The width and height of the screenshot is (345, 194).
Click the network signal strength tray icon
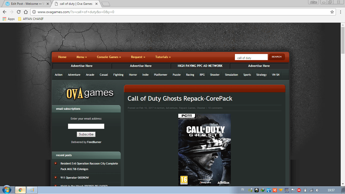click(311, 190)
